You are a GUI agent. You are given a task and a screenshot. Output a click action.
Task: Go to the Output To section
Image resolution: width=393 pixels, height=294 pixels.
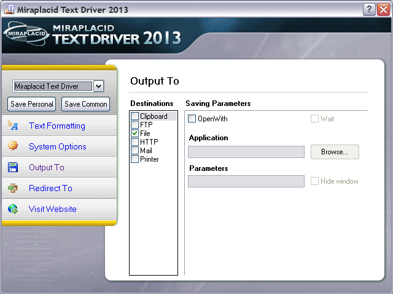click(47, 167)
